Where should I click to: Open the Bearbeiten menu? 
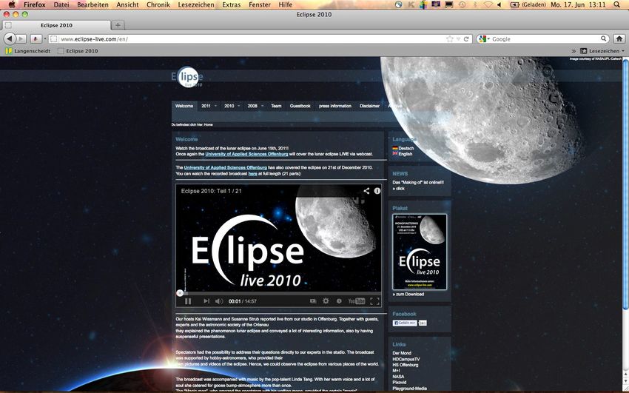tap(92, 5)
